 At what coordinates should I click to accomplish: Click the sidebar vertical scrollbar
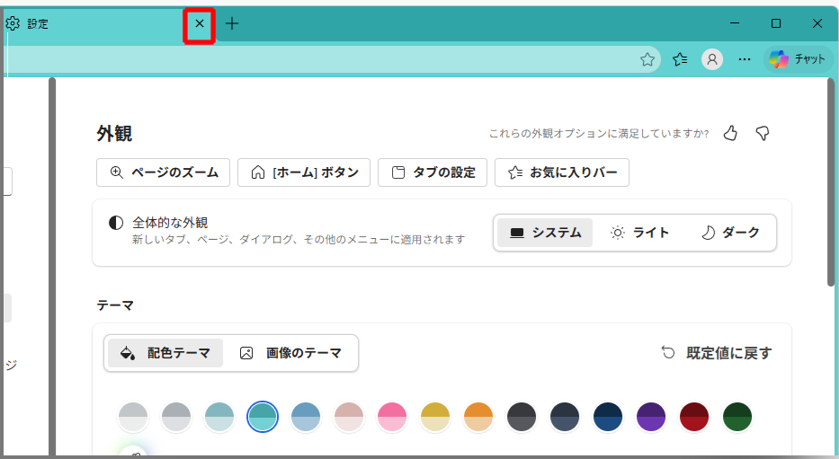point(52,267)
